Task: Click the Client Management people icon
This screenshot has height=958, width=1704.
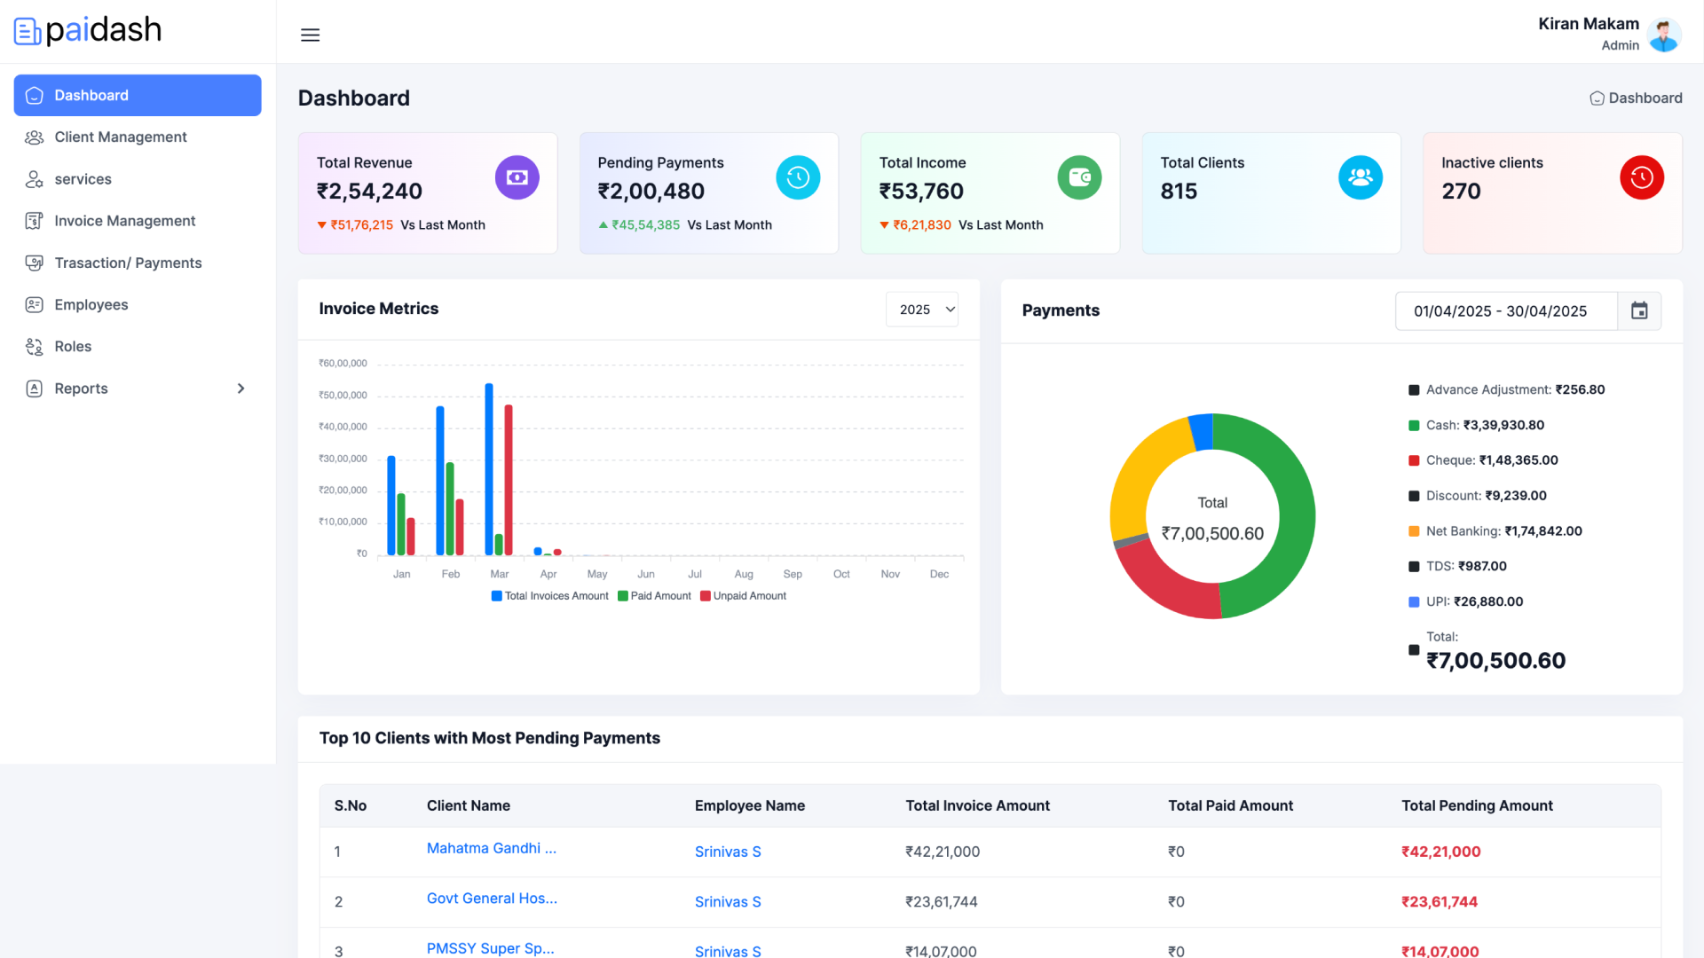Action: 35,137
